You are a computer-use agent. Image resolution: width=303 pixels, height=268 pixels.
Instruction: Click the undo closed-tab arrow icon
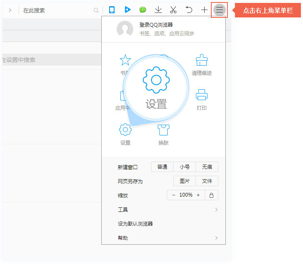coord(189,10)
